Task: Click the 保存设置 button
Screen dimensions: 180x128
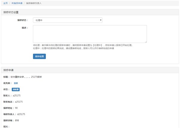Action: coord(39,57)
